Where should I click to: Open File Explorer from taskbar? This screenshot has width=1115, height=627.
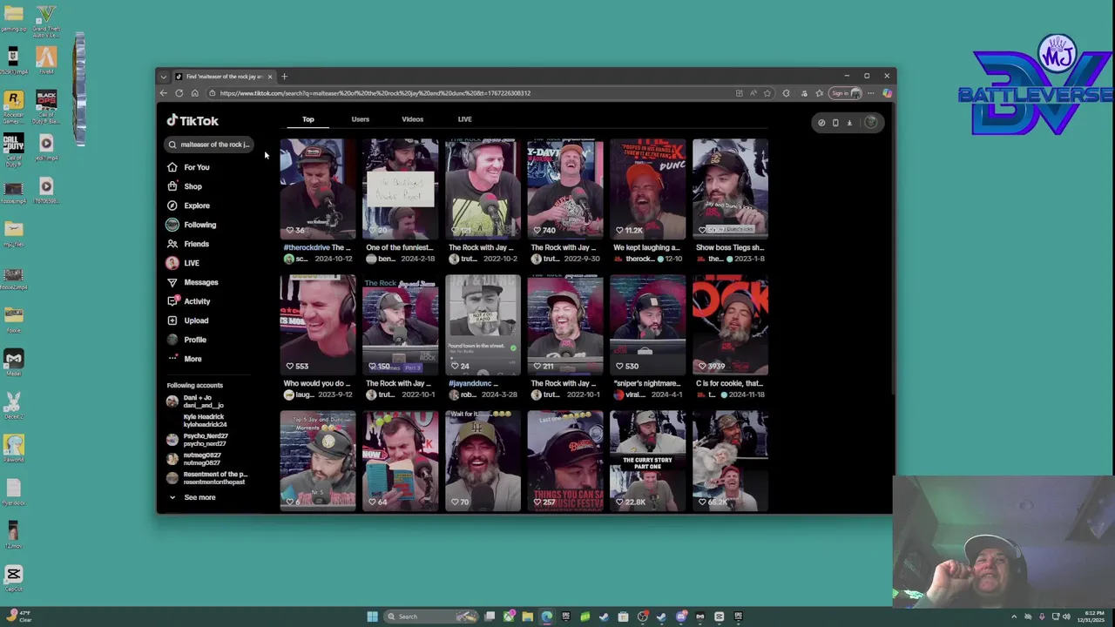tap(527, 617)
